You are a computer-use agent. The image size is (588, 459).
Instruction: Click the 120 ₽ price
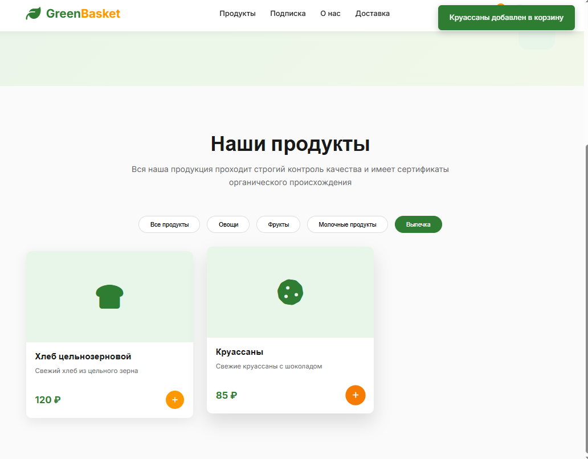[48, 400]
